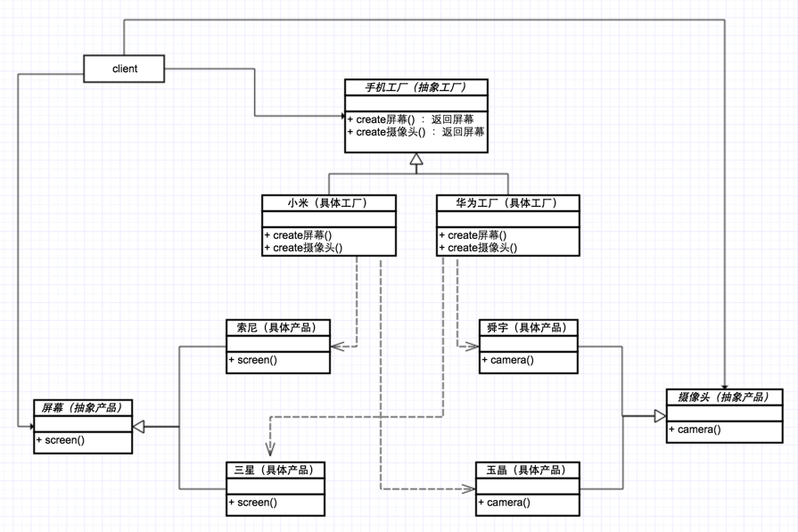Select the 'create摄像头() ： 返回屏幕' method line
This screenshot has width=798, height=532.
415,132
